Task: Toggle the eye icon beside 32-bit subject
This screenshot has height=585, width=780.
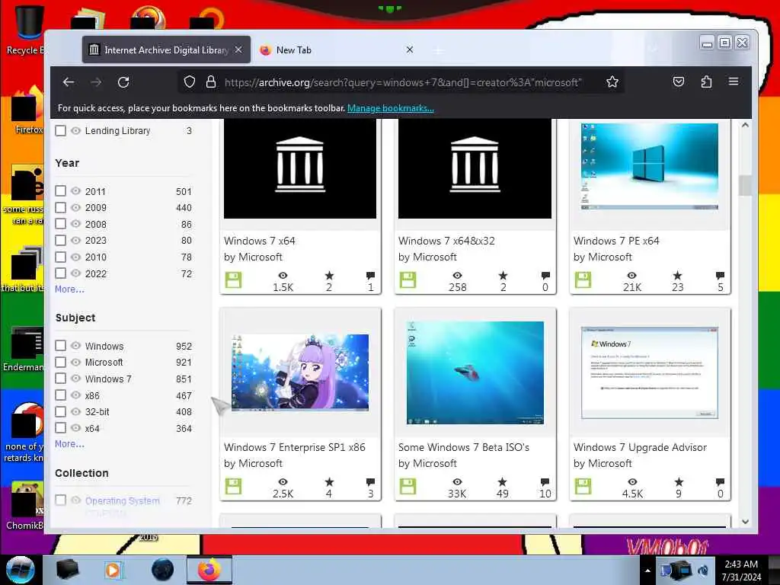Action: coord(75,411)
